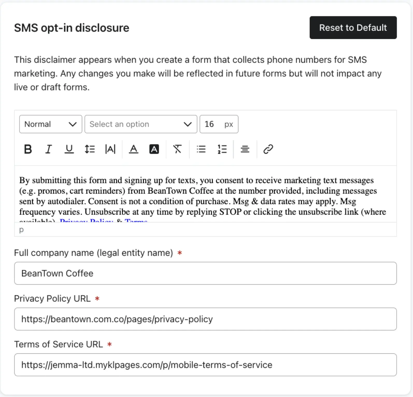
Task: Open the text alignment options
Action: coord(245,149)
